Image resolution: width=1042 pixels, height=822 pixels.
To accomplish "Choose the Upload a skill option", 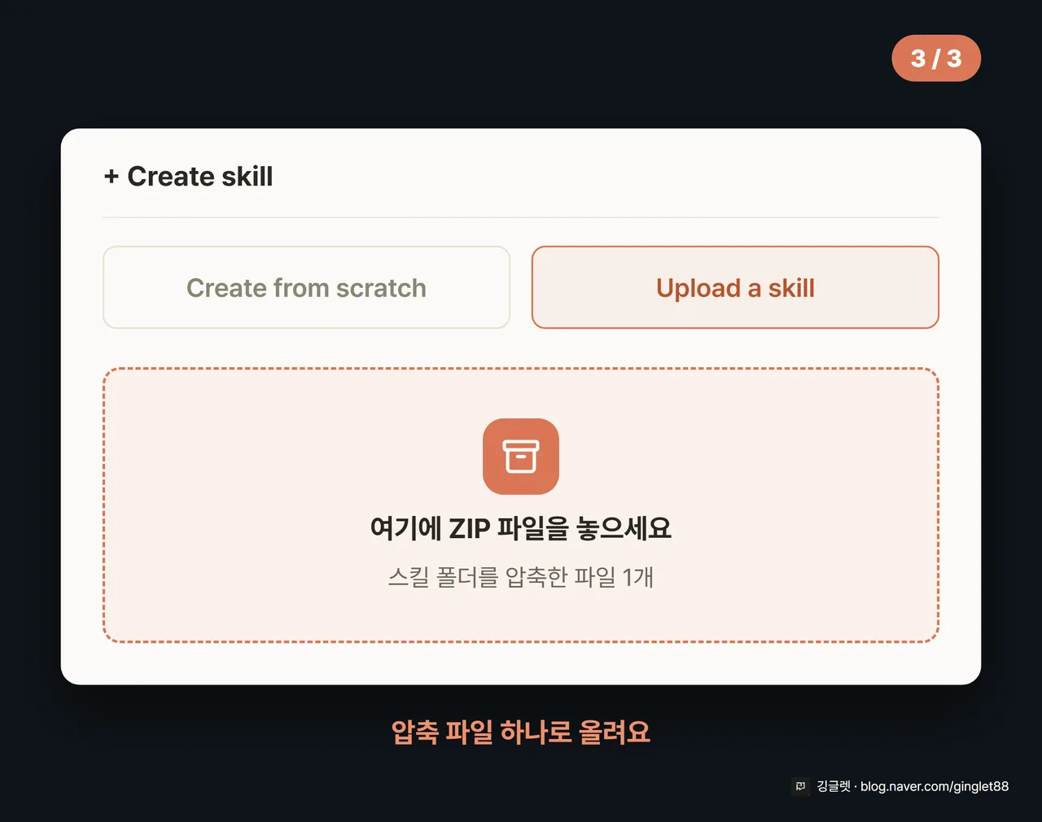I will 735,287.
